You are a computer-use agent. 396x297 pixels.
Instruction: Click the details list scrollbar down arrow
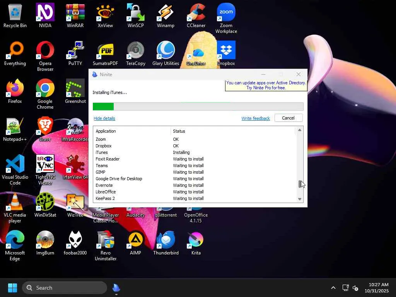300,199
